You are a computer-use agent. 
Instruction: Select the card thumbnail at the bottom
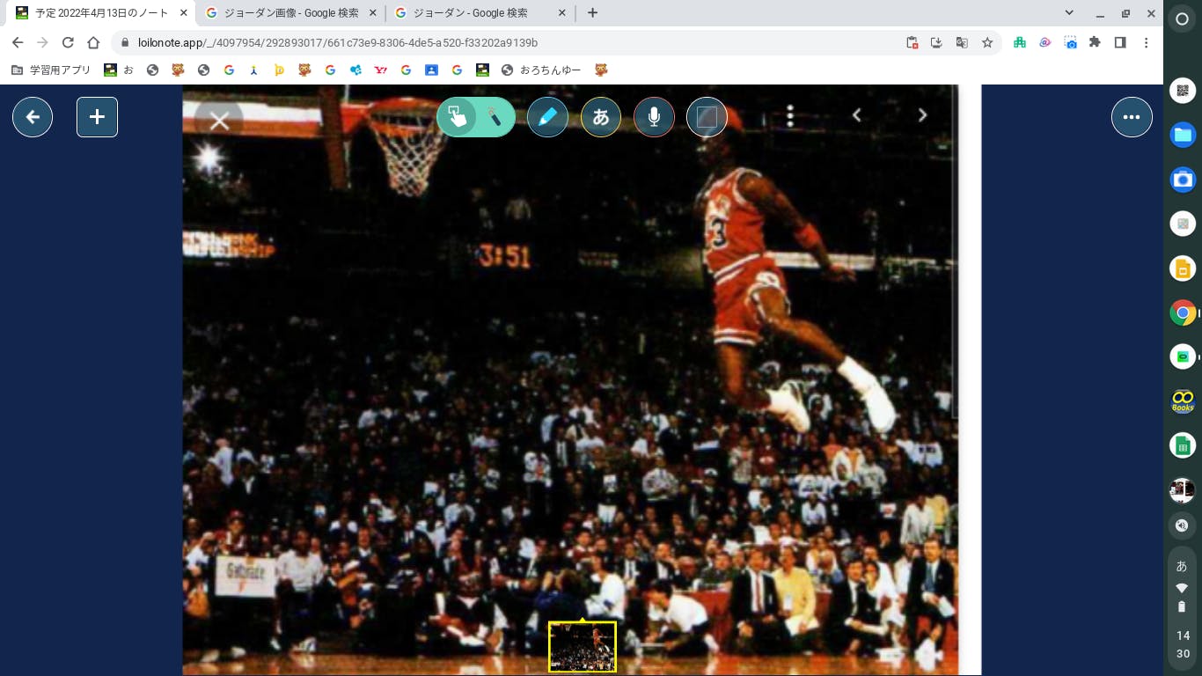(x=583, y=647)
